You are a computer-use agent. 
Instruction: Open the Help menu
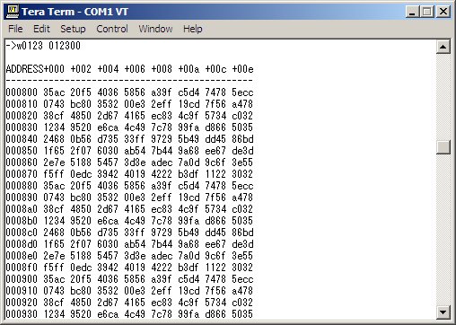(x=192, y=29)
